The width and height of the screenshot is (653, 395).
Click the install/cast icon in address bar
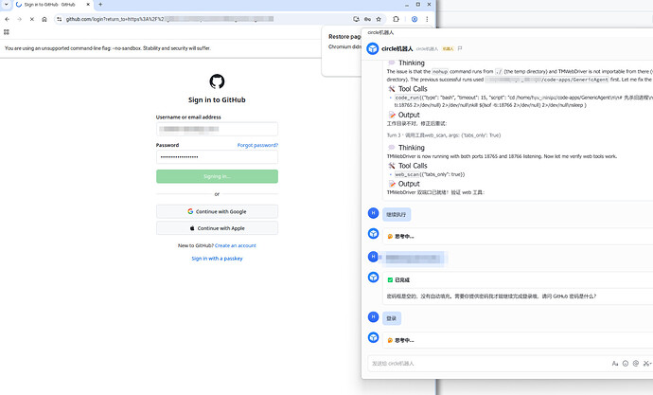[x=356, y=19]
